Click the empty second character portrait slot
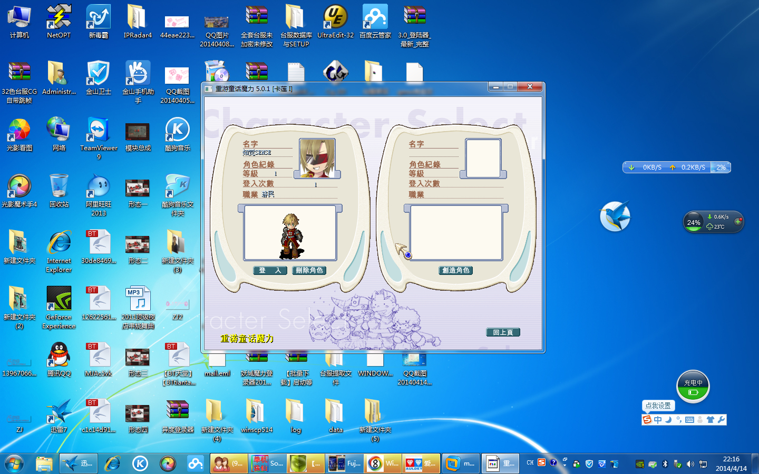 [x=483, y=158]
